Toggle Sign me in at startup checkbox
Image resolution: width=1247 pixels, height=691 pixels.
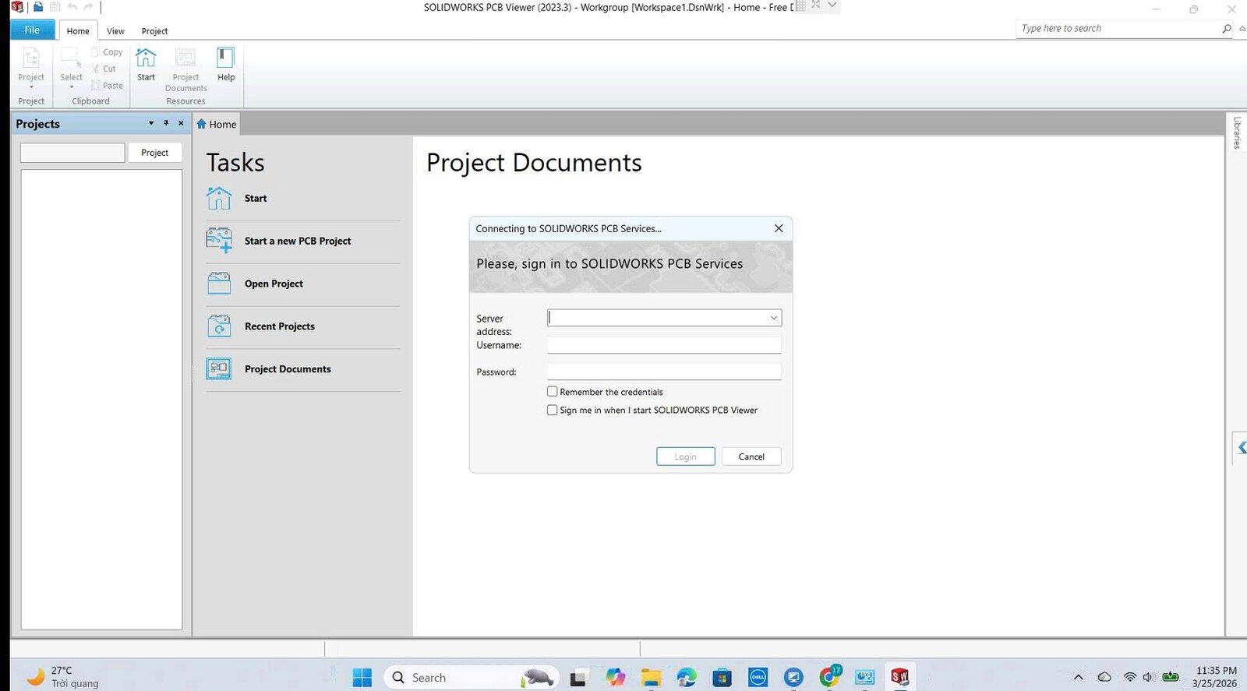(x=553, y=410)
